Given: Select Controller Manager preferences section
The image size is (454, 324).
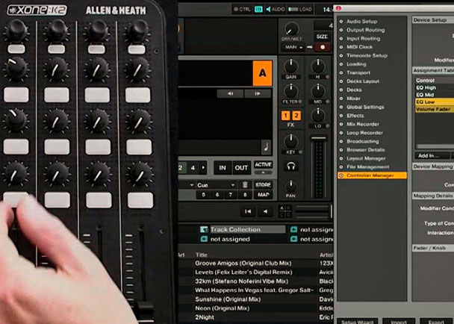Looking at the screenshot, I should [372, 175].
